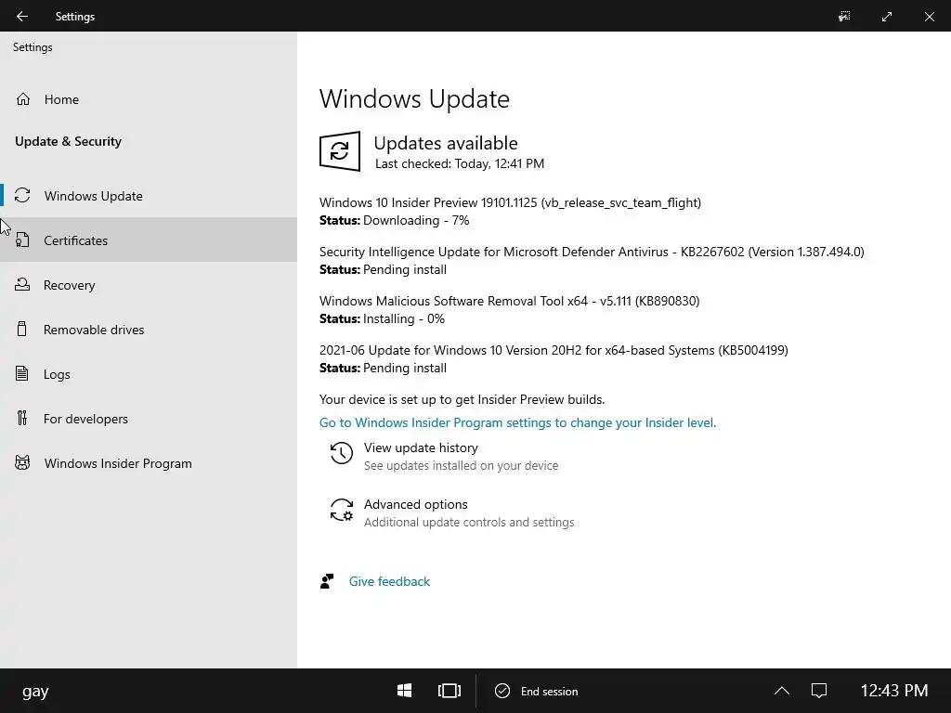Open the Start menu Windows logo
Screen dimensions: 951x713
[x=405, y=691]
